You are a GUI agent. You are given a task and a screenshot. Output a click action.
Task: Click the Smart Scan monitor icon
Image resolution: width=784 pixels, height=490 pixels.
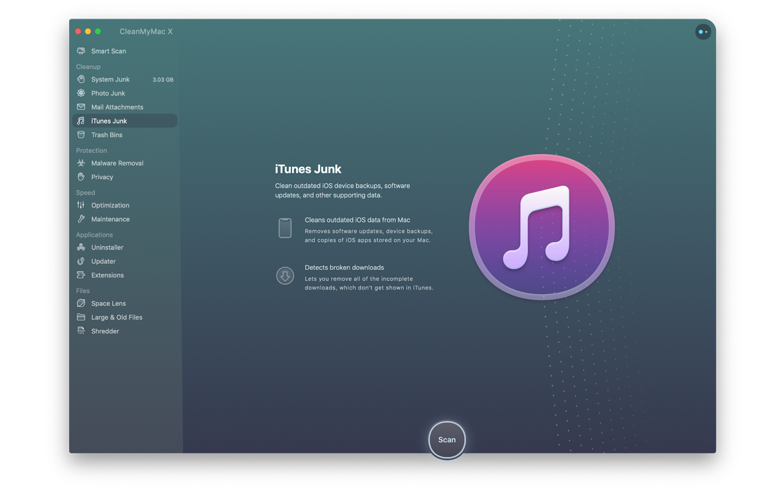click(x=81, y=51)
